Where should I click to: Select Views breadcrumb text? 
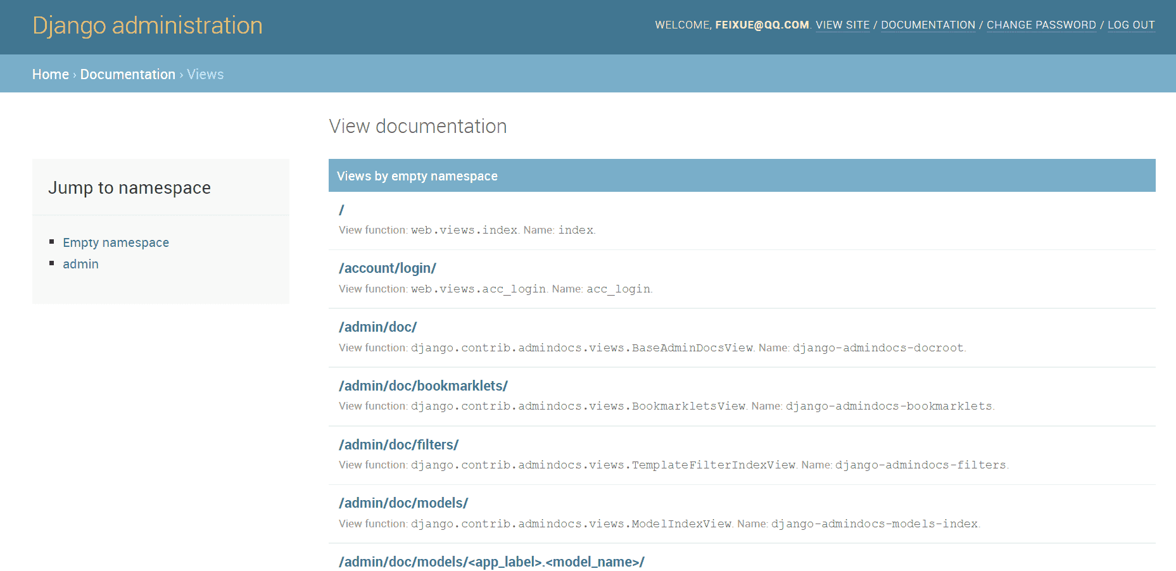205,74
